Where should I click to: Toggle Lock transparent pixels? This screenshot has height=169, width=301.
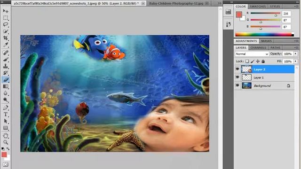click(247, 61)
